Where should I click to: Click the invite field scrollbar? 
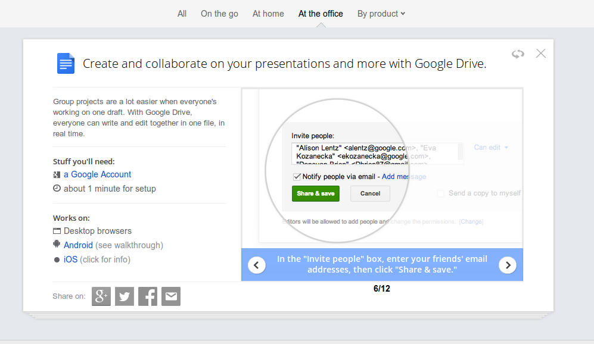[461, 152]
